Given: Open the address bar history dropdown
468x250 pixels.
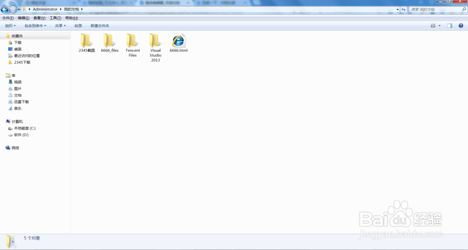Looking at the screenshot, I should [x=397, y=9].
